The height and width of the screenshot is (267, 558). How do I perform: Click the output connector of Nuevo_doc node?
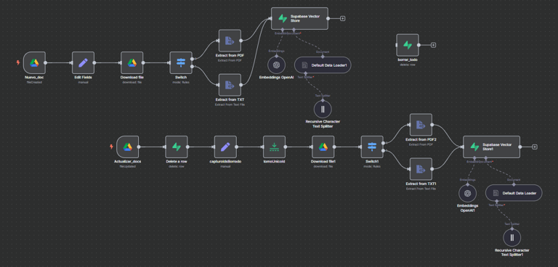click(45, 63)
